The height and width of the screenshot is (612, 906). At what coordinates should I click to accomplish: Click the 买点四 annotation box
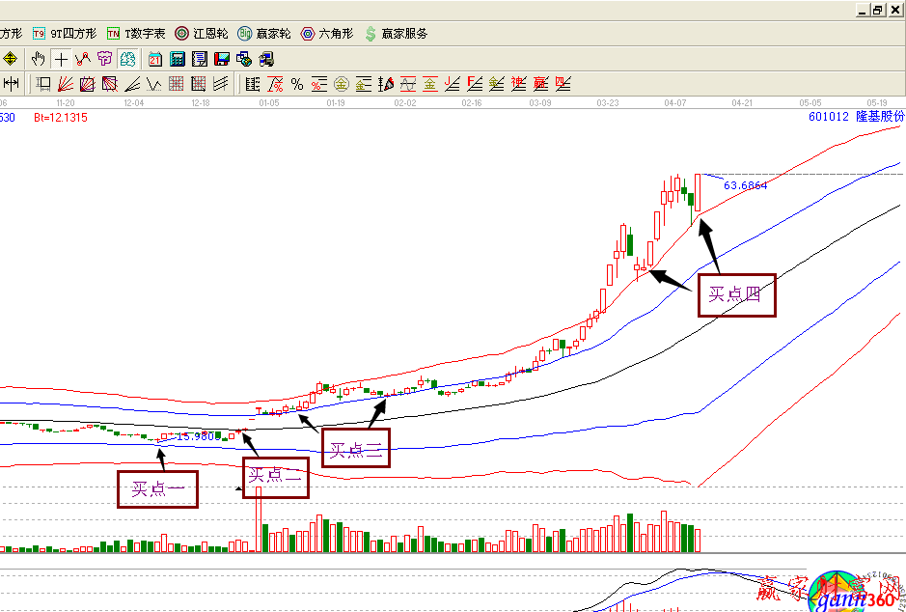(x=734, y=294)
